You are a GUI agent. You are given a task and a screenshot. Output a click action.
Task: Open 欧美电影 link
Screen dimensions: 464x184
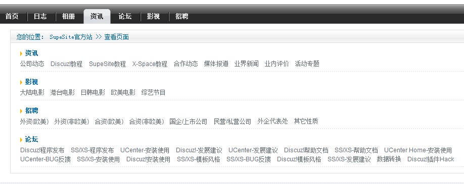123,92
